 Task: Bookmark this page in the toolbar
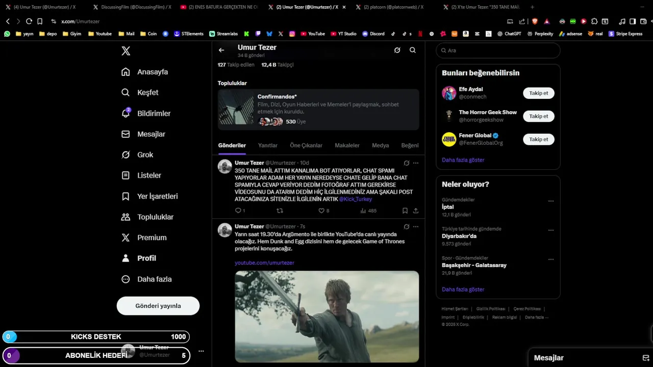pyautogui.click(x=40, y=21)
